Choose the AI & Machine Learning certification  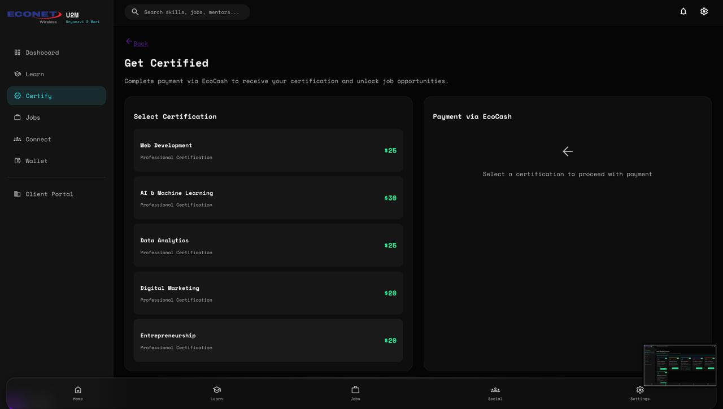point(268,198)
